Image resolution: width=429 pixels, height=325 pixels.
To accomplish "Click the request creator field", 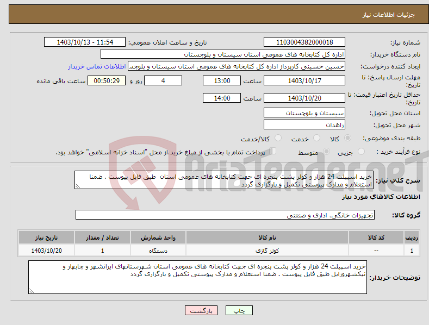I will click(x=237, y=66).
